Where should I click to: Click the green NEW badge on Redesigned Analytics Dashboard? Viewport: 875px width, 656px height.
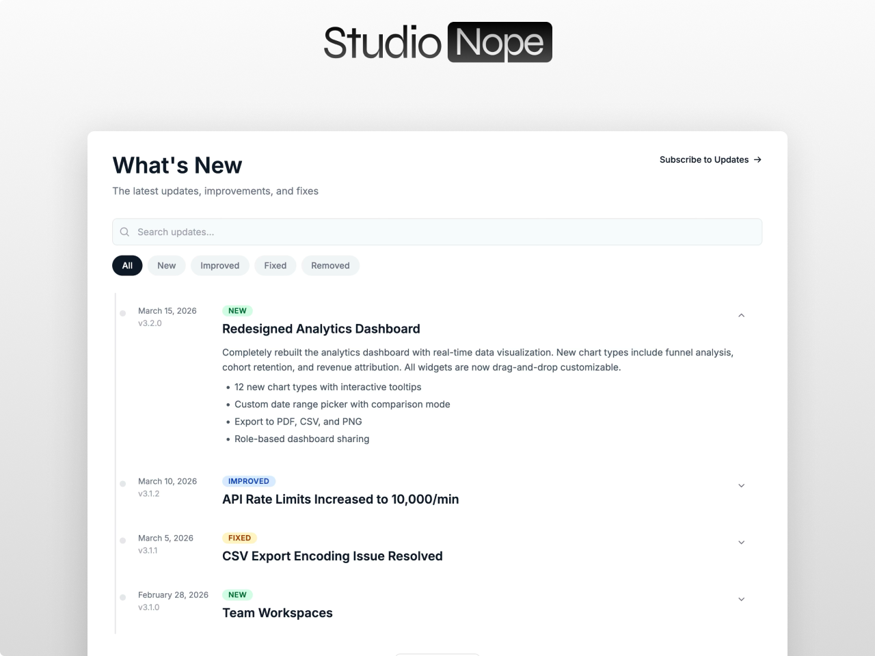[237, 310]
